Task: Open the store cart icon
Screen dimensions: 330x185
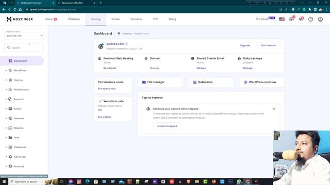Action: pos(291,19)
